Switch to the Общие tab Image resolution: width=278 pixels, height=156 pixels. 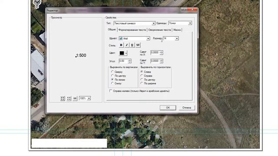coord(112,29)
